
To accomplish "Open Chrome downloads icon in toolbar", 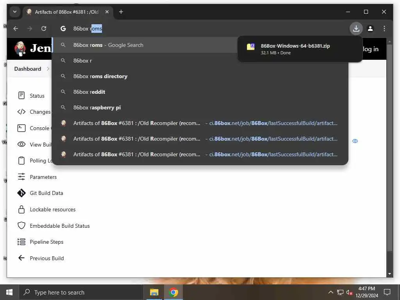I will pos(356,29).
